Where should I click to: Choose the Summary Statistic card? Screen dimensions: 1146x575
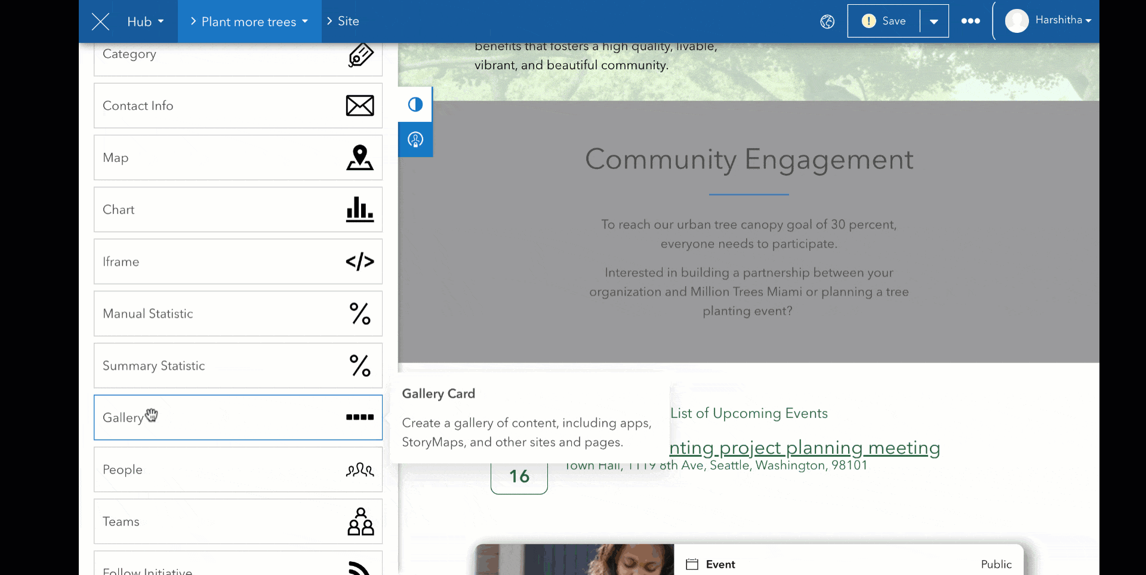238,365
